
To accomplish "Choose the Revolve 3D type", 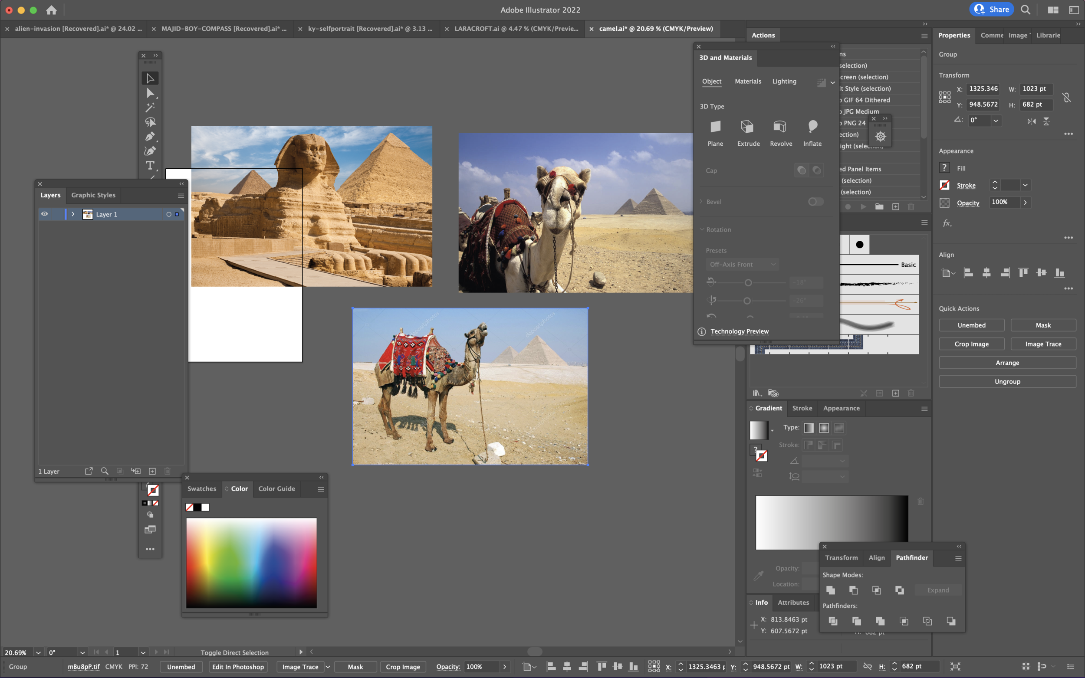I will pyautogui.click(x=781, y=133).
